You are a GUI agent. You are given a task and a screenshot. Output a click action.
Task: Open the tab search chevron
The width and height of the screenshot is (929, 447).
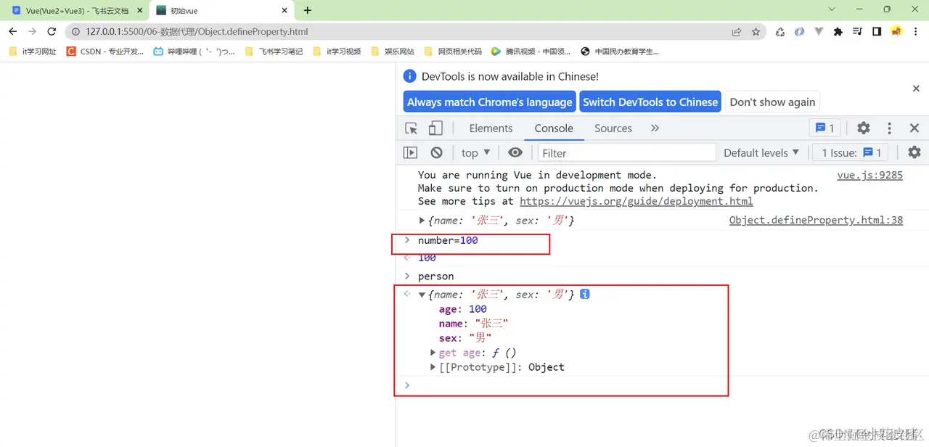point(832,9)
